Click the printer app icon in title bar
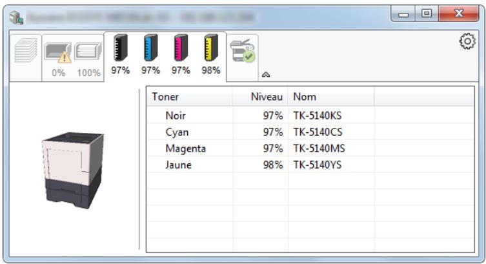486x264 pixels. (16, 17)
